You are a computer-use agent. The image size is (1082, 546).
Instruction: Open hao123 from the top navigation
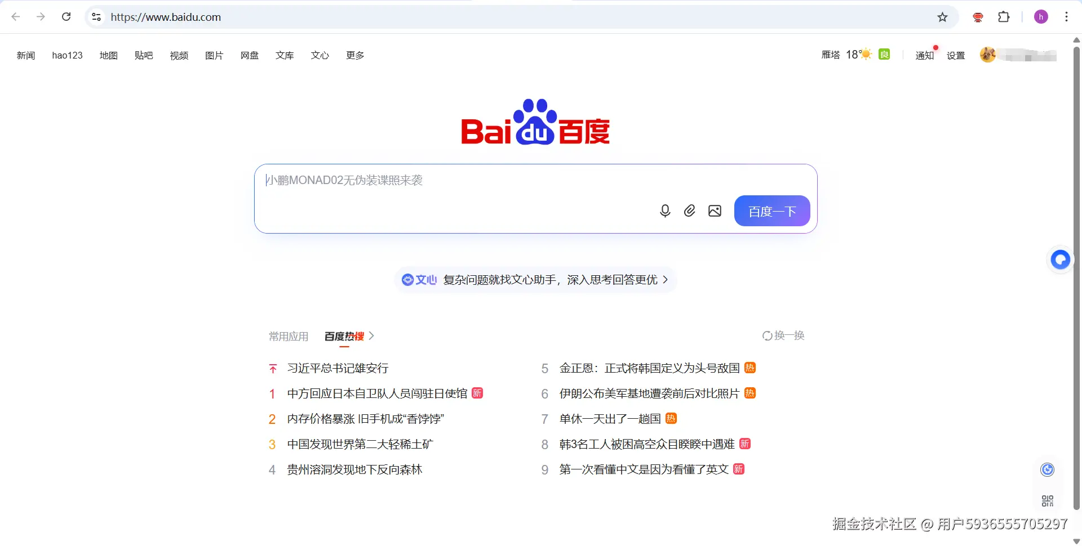67,55
